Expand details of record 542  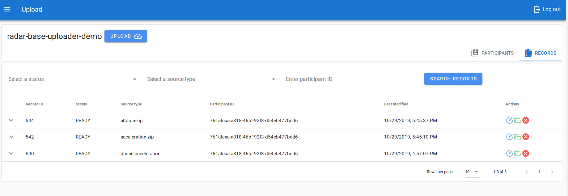[x=11, y=137]
